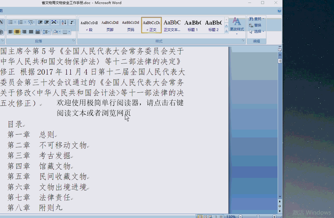Apply the borders button

click(x=65, y=32)
